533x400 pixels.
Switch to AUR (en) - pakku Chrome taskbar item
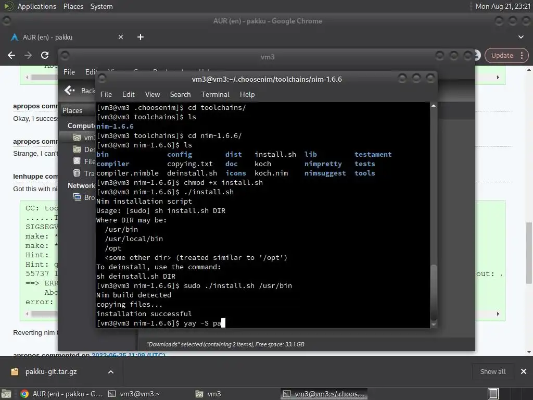point(61,394)
